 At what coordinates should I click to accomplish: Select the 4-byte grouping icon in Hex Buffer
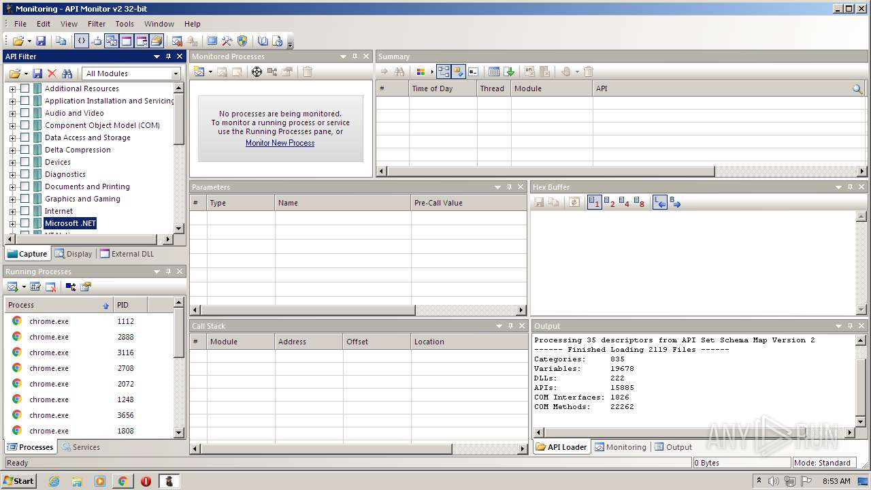tap(624, 202)
